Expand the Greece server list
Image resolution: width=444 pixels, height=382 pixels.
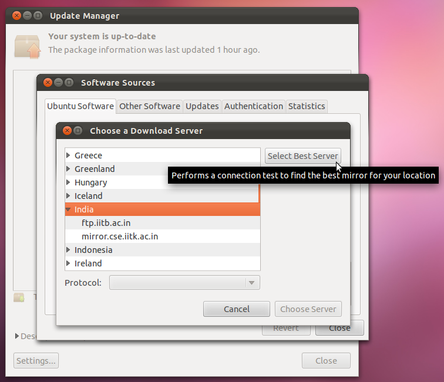point(68,155)
